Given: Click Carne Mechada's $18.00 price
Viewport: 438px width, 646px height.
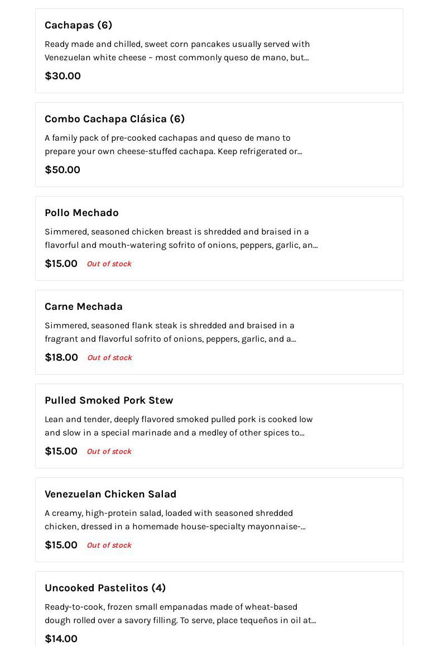Looking at the screenshot, I should [x=61, y=357].
